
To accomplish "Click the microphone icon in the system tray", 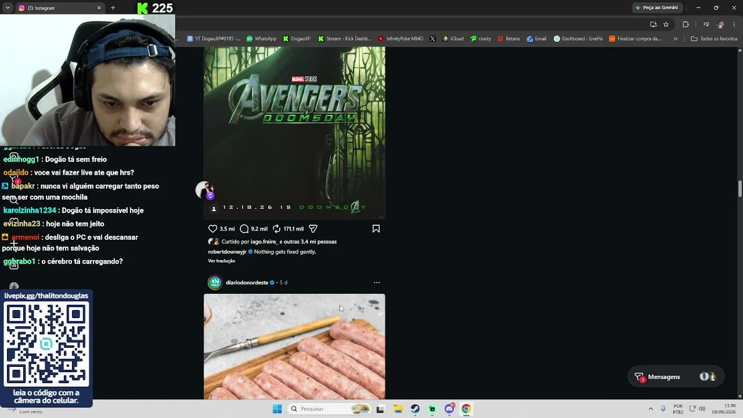I will pos(663,409).
